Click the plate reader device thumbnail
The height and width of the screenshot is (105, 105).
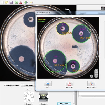click(44, 97)
